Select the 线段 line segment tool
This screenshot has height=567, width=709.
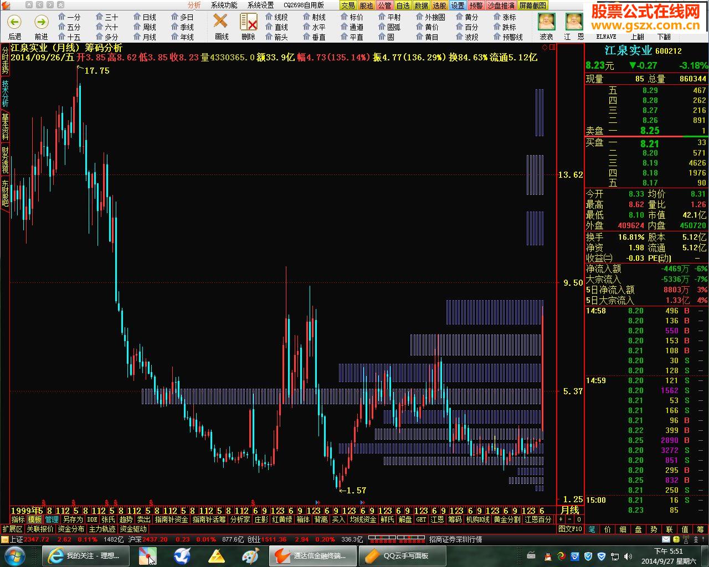pyautogui.click(x=276, y=17)
